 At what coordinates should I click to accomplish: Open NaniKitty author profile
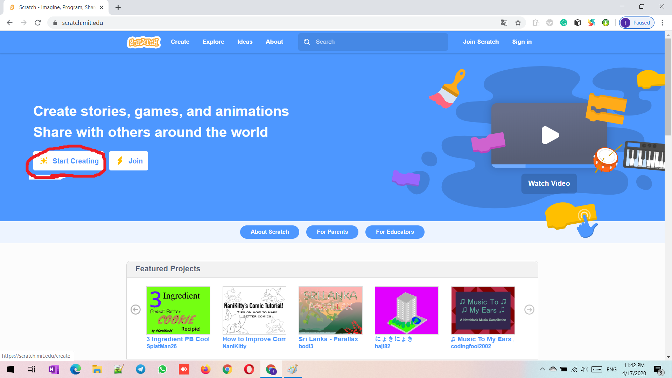pyautogui.click(x=234, y=346)
